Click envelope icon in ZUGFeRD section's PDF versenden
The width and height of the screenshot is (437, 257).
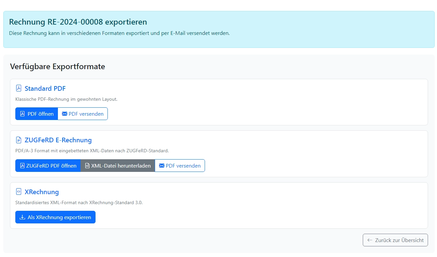(x=162, y=166)
